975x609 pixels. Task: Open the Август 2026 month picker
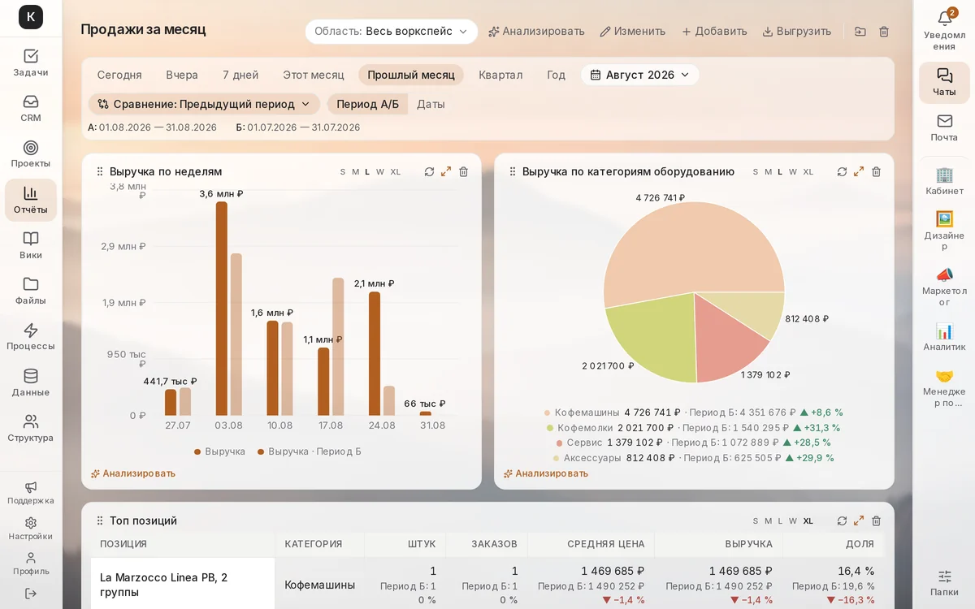click(640, 75)
